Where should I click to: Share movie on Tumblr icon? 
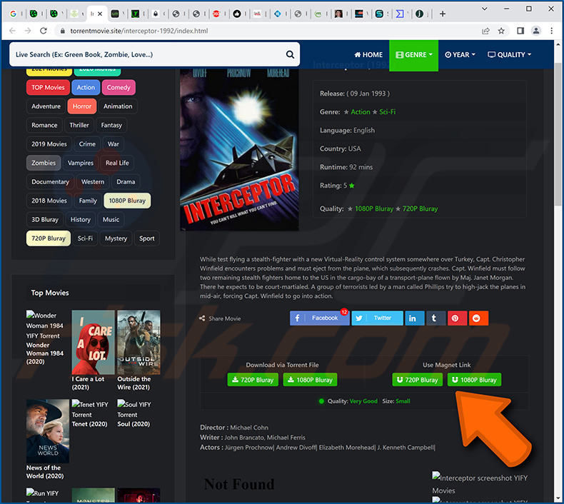(x=435, y=318)
